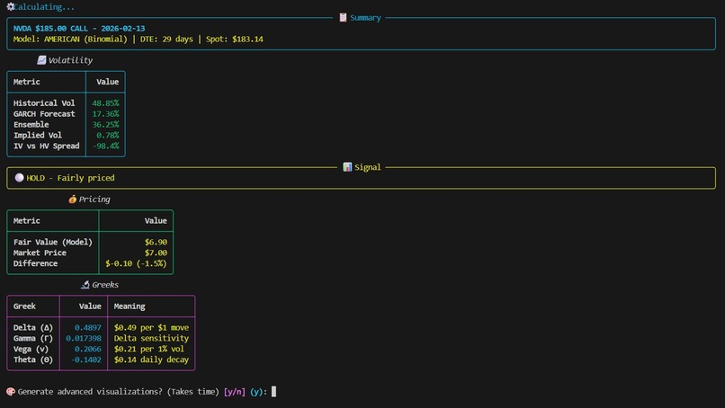Click the Greeks table title
The height and width of the screenshot is (408, 725).
click(105, 285)
